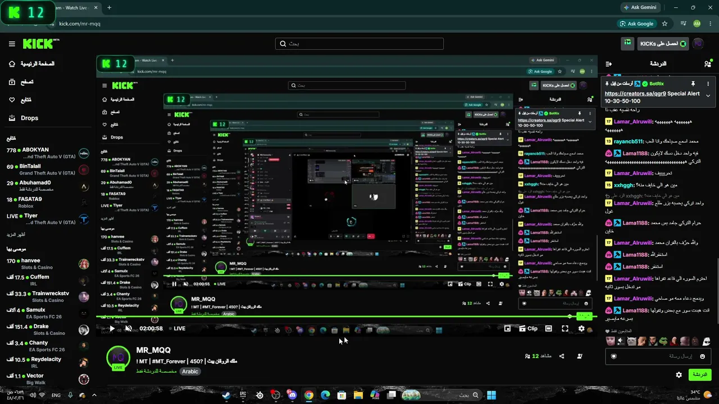Open ABOKYAN channel in sidebar
Screen dimensions: 719x404
point(48,153)
